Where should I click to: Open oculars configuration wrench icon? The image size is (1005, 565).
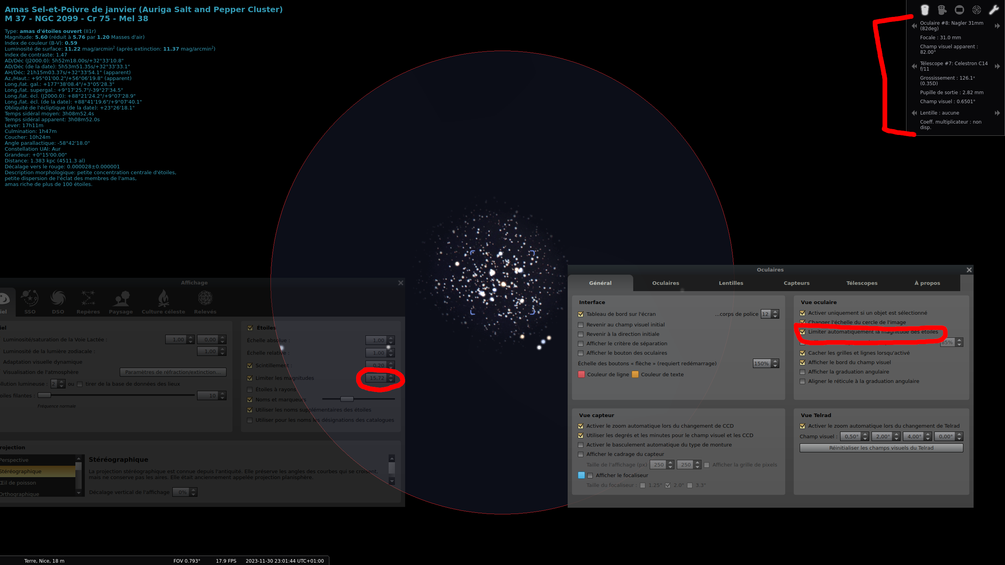pyautogui.click(x=994, y=10)
